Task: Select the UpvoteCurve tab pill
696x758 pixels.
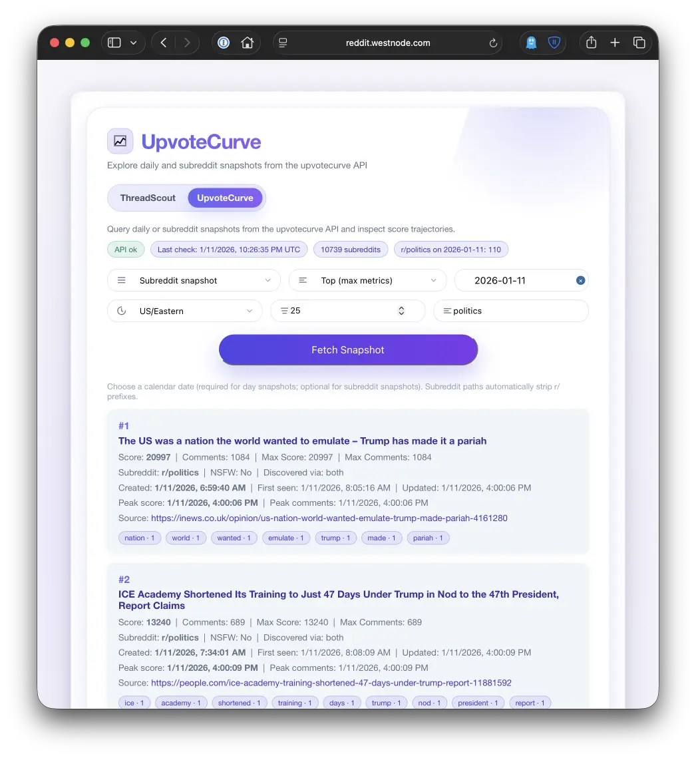Action: point(225,198)
